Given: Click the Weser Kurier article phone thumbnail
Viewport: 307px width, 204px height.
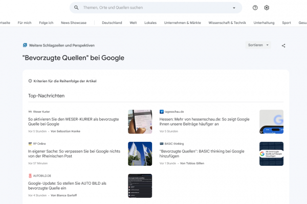Looking at the screenshot, I should (x=140, y=121).
